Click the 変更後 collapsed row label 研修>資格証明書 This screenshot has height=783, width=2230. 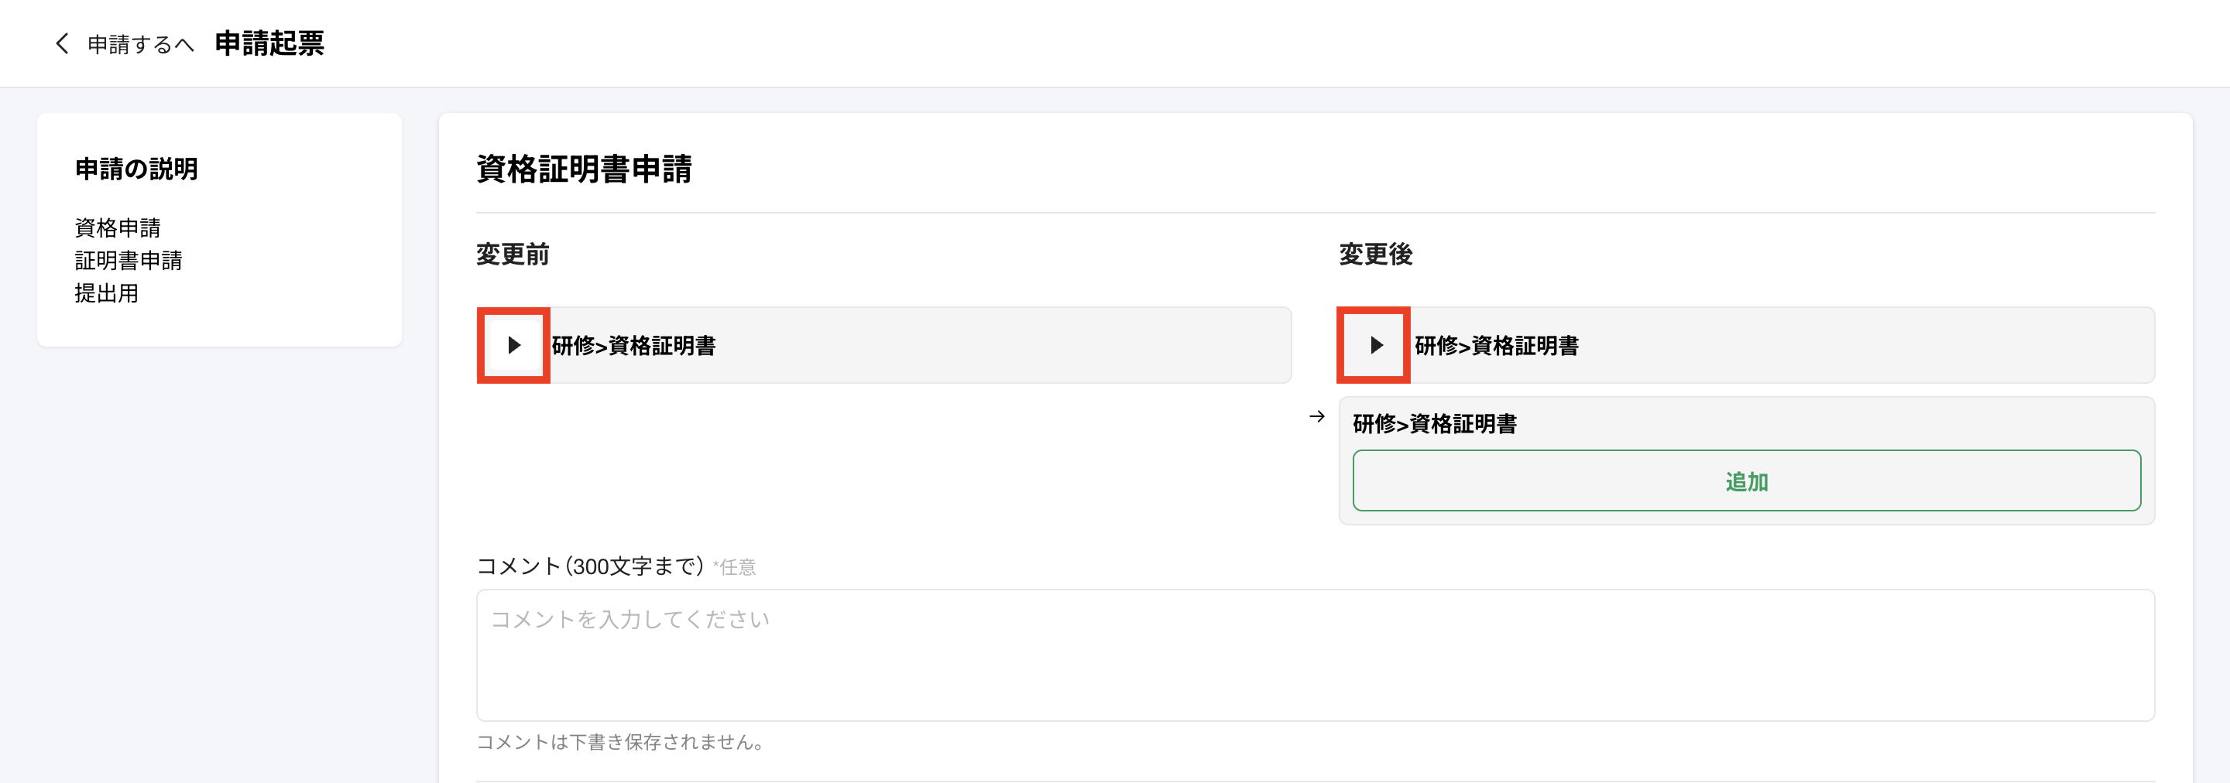point(1496,346)
